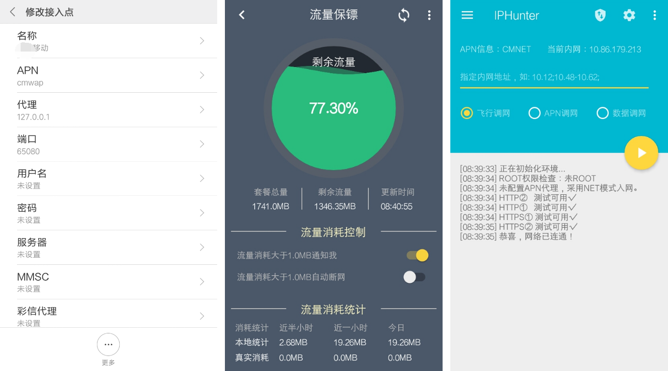This screenshot has height=371, width=668.
Task: Open the APN cmwap row chevron
Action: click(202, 75)
